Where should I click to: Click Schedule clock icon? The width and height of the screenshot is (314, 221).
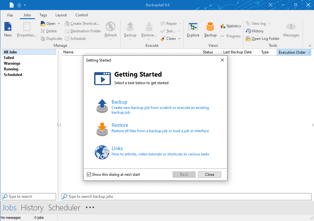[x=67, y=39]
